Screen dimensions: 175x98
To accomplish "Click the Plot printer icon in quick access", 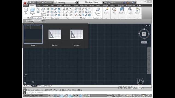I will point(43,2).
